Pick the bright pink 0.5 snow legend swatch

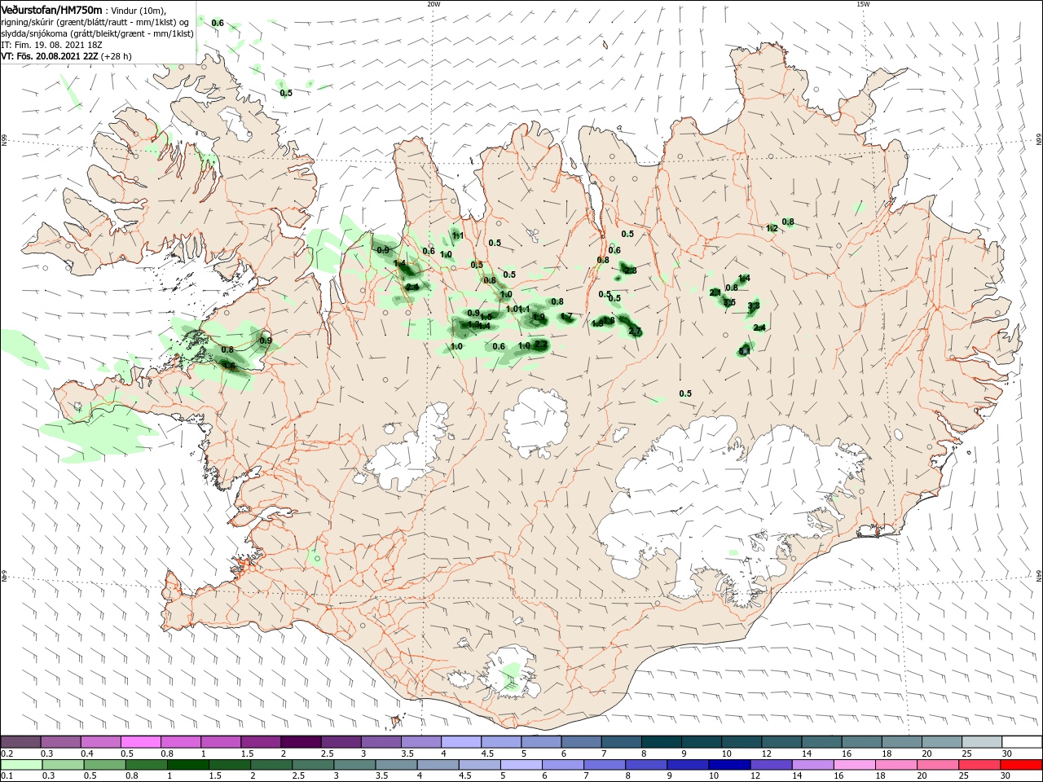coord(140,742)
